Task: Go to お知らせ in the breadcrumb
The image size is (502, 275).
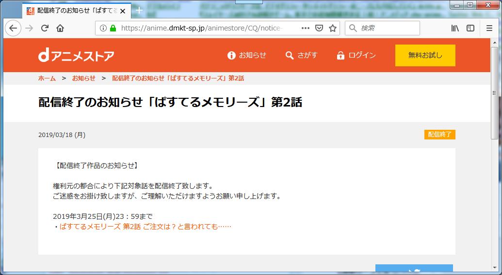Action: [x=83, y=78]
